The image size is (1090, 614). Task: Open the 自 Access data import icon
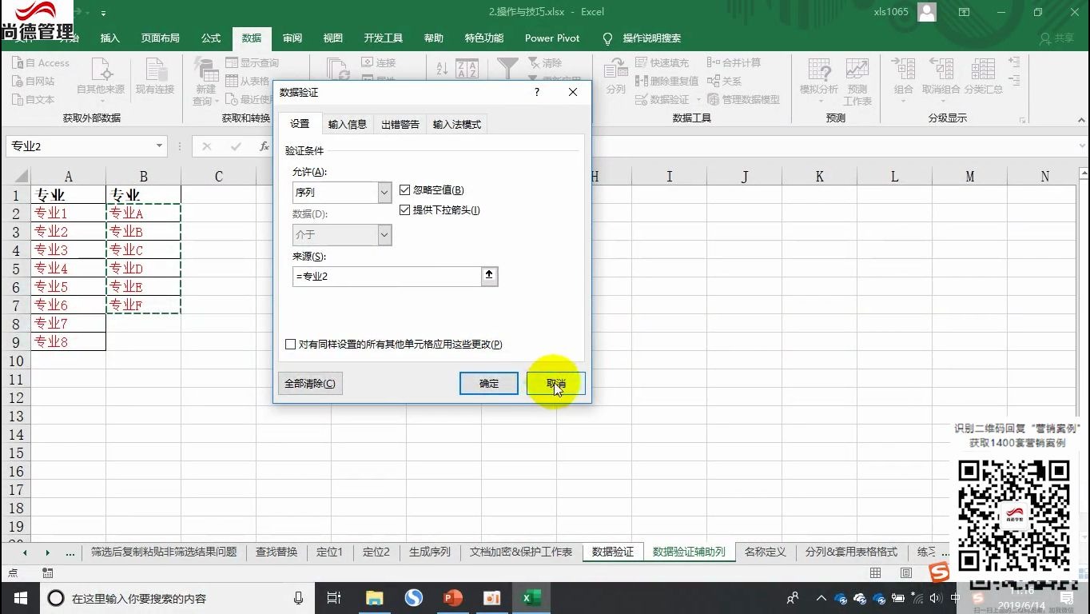coord(42,62)
